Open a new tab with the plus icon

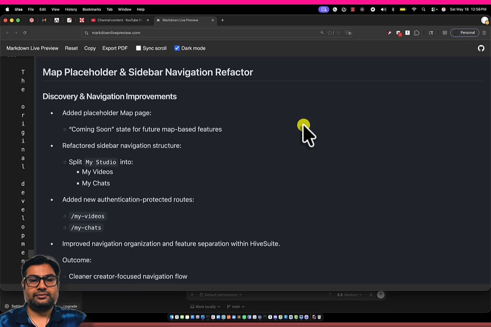pyautogui.click(x=223, y=20)
